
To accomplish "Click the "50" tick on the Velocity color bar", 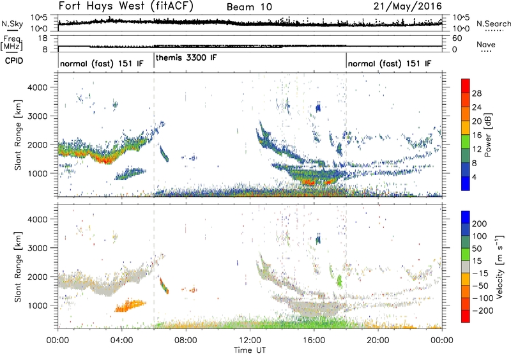I will [x=477, y=249].
